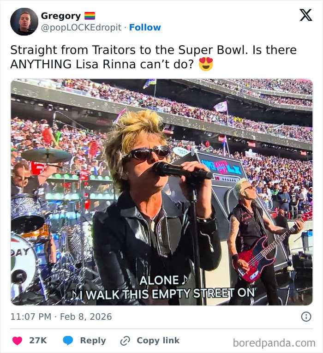Image resolution: width=323 pixels, height=353 pixels.
Task: Click the 27K likes count
Action: (38, 341)
